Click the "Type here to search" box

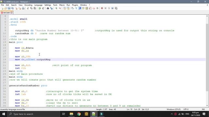(x=34, y=114)
